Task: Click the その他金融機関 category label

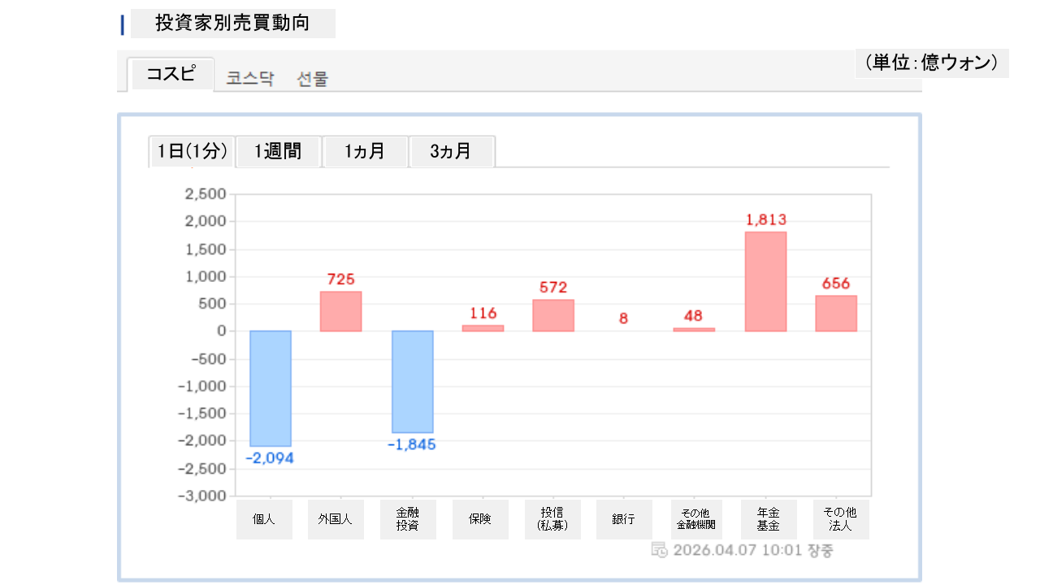Action: [695, 519]
